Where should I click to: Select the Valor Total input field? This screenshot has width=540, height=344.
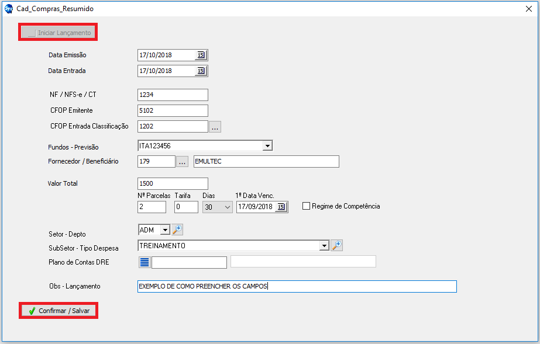tap(173, 183)
